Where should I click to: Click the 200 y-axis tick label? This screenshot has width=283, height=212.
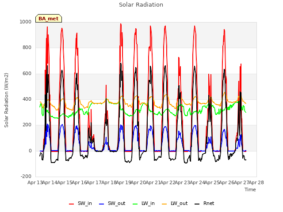(27, 125)
